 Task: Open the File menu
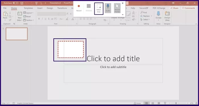point(5,8)
